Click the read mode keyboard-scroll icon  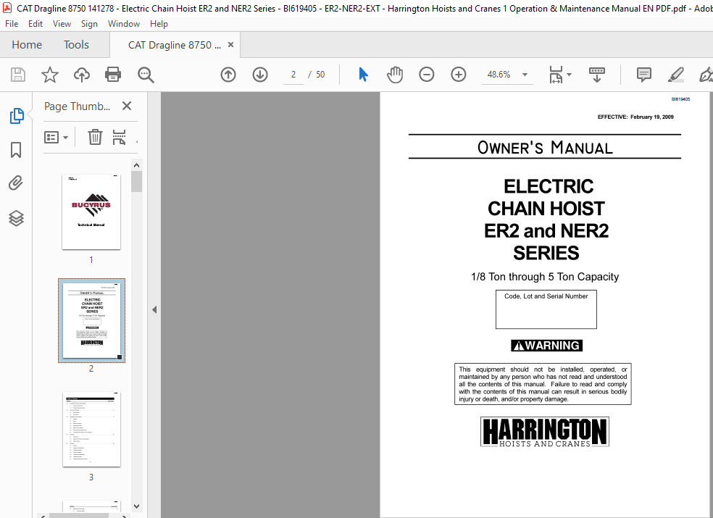point(596,75)
